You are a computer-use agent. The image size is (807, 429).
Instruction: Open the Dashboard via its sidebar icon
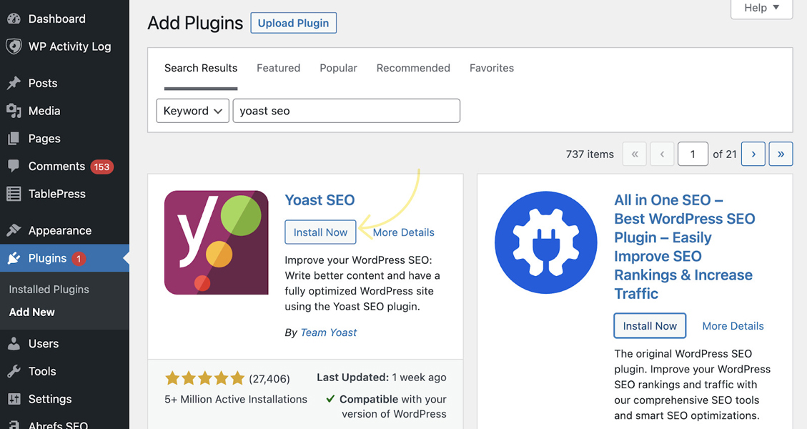14,18
